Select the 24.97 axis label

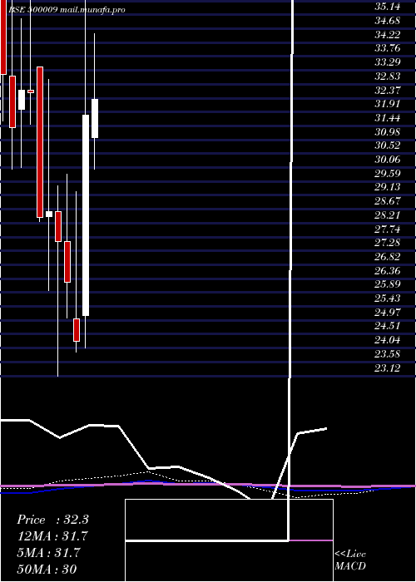(x=388, y=313)
